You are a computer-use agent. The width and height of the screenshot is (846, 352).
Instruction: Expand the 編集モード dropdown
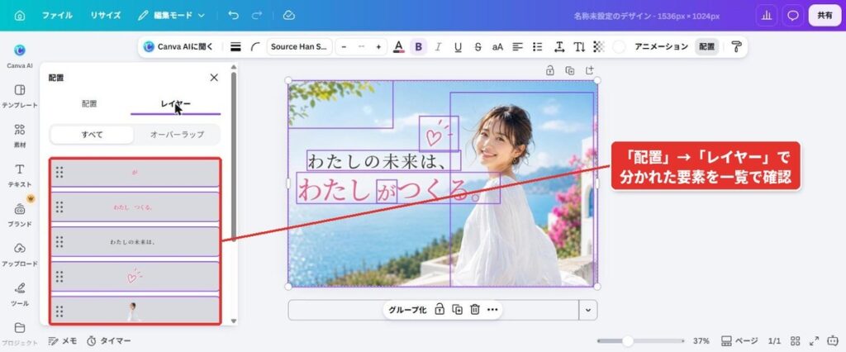click(x=171, y=16)
